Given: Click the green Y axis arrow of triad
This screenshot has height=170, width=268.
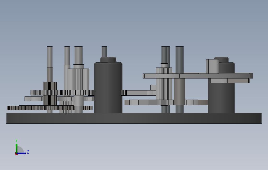Looking at the screenshot, I should 16,148.
